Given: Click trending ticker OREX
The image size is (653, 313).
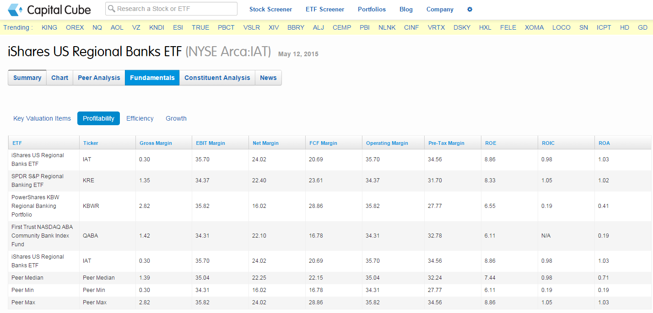Looking at the screenshot, I should point(75,27).
